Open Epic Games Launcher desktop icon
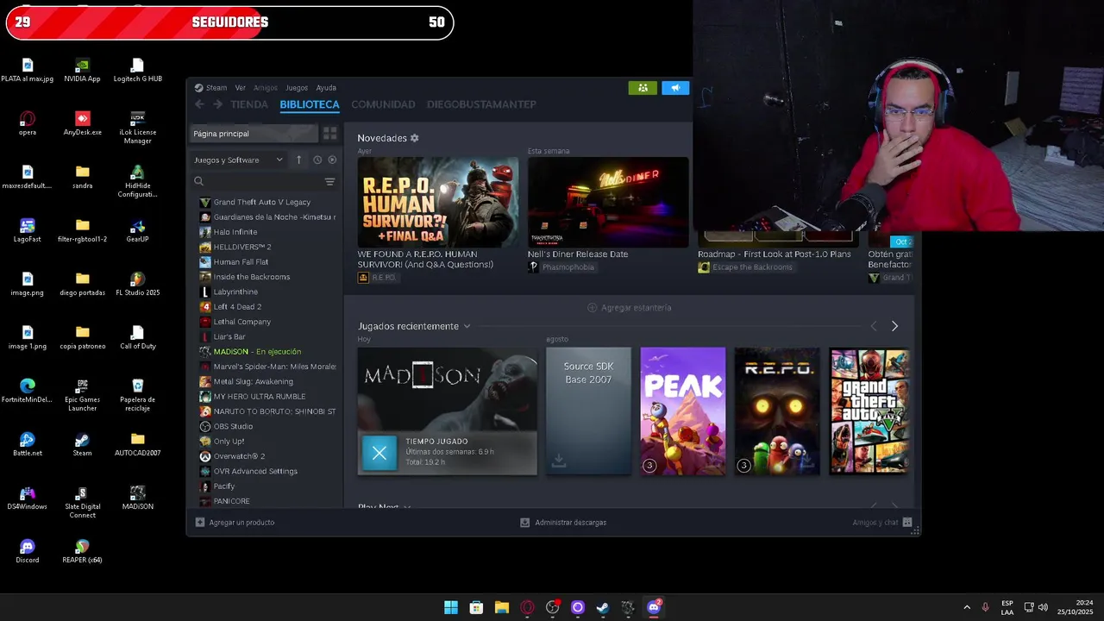The height and width of the screenshot is (621, 1104). [x=82, y=395]
